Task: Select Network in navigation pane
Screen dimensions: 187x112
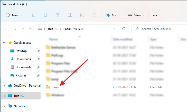Action: [20, 106]
